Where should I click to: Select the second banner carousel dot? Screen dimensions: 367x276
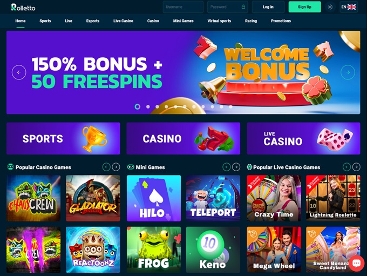click(148, 106)
